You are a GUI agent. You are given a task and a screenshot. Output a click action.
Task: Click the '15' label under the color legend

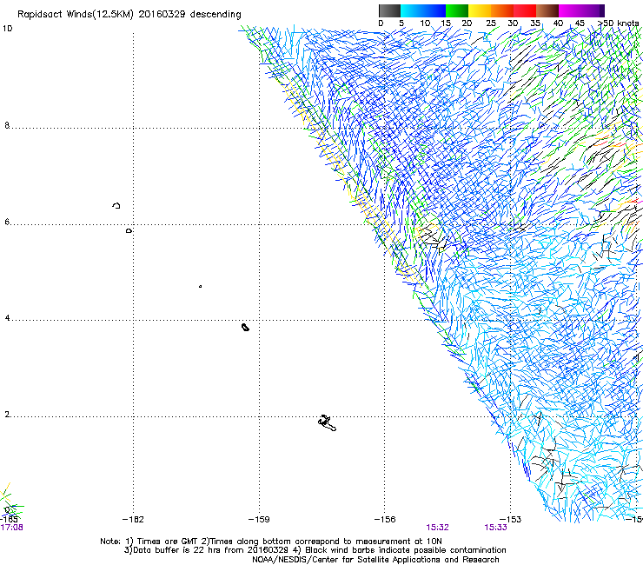446,23
